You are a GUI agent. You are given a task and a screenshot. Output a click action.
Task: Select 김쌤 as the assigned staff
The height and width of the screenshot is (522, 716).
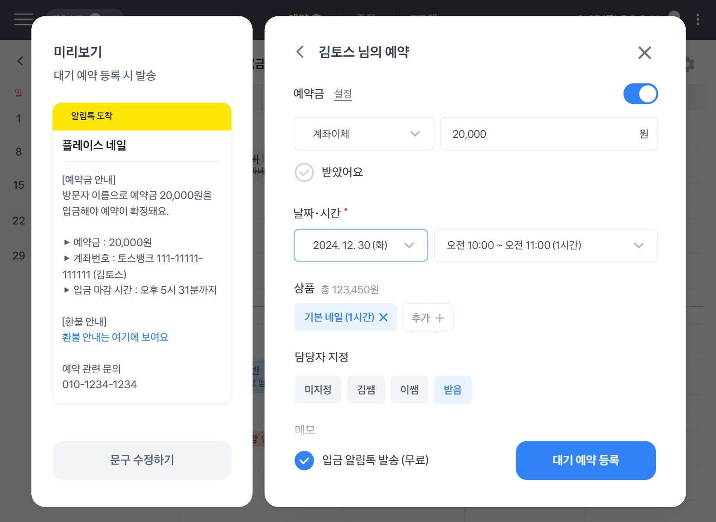point(366,390)
